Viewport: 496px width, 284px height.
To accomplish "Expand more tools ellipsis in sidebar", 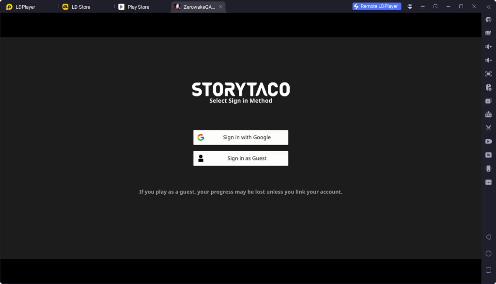I will (x=488, y=182).
